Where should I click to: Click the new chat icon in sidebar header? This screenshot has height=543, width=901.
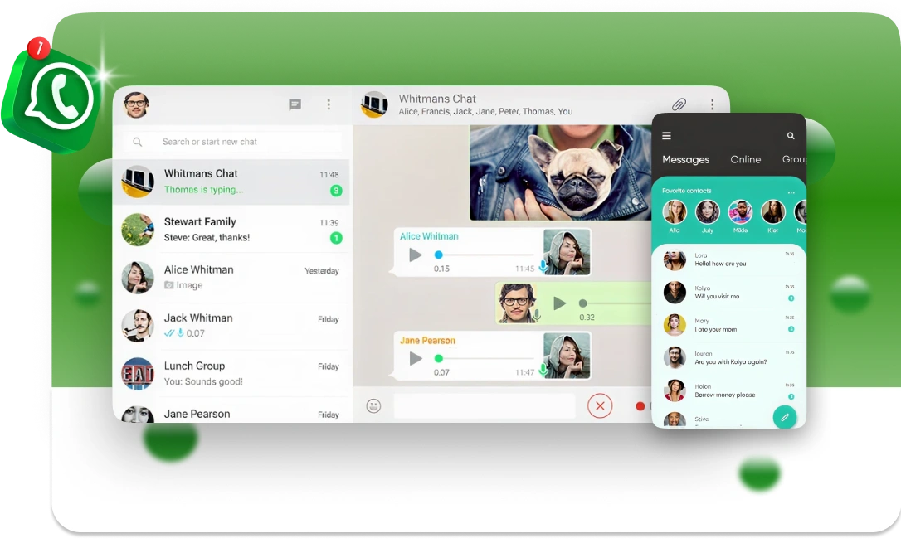(295, 104)
